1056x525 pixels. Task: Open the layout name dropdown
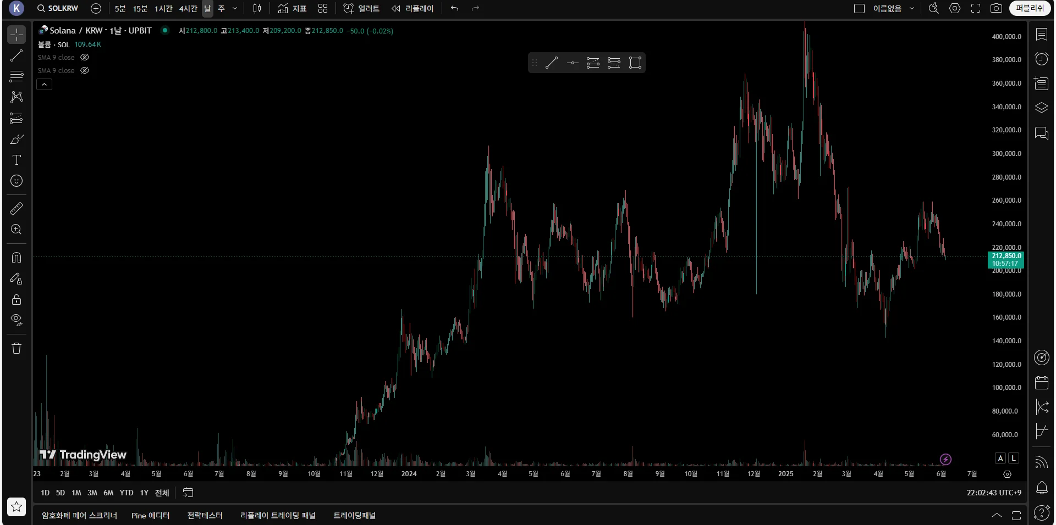pos(911,8)
